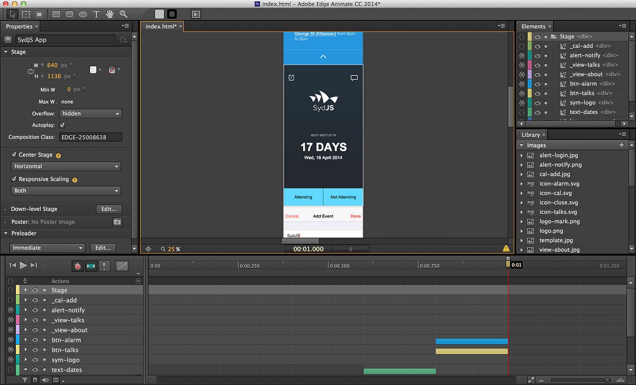The width and height of the screenshot is (636, 385).
Task: Collapse the text-dates layer disclosure triangle
Action: pos(25,370)
